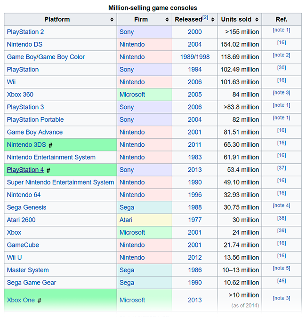
Task: Open the 1977 year link for Atari 2600
Action: [x=194, y=220]
